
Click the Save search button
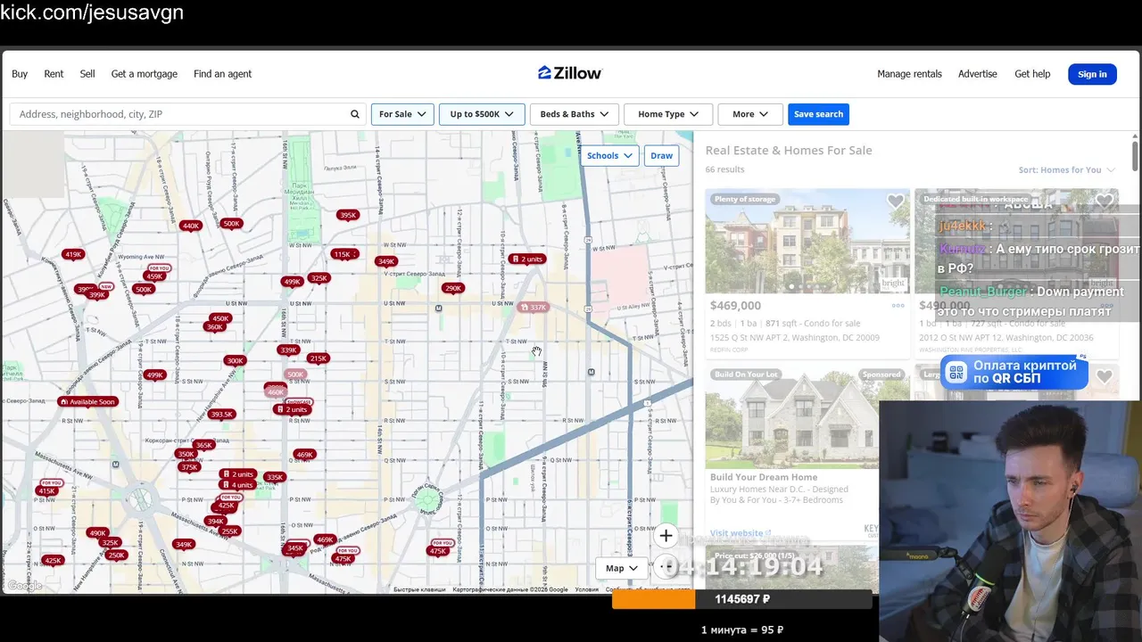click(x=818, y=114)
